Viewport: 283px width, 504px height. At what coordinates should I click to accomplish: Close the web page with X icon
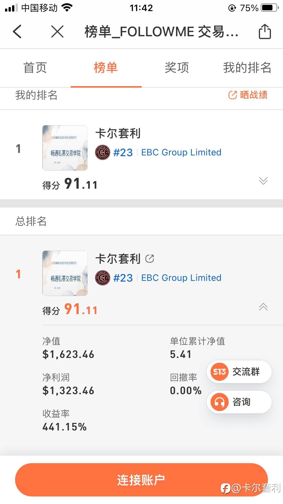point(57,32)
